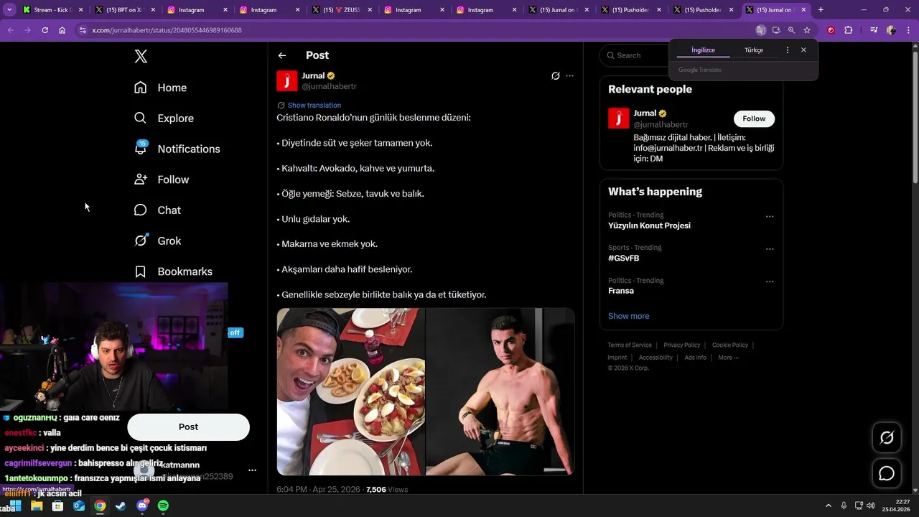The image size is (919, 517).
Task: Click the Post compose button
Action: click(x=188, y=427)
